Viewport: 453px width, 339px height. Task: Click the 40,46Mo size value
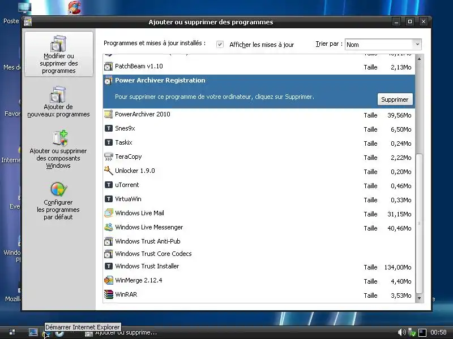point(399,228)
